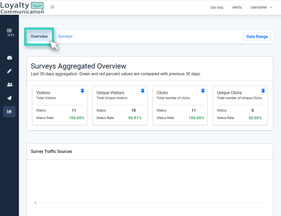Open the dashboard gauge icon in the sidebar
281x216 pixels.
[9, 58]
